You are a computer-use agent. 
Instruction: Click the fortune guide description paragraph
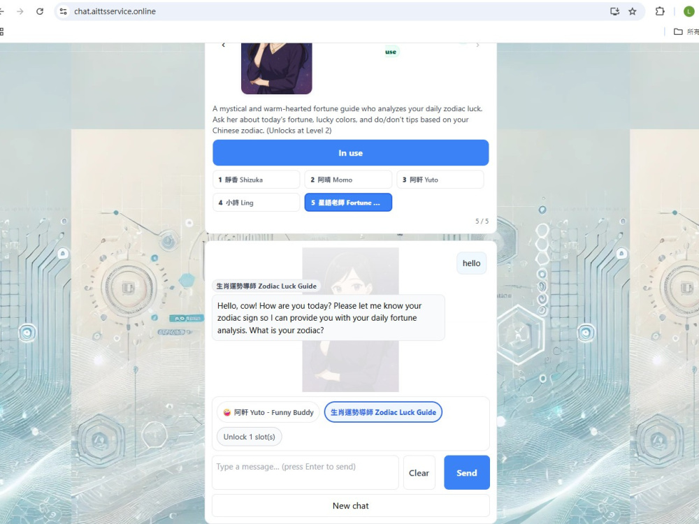point(347,119)
